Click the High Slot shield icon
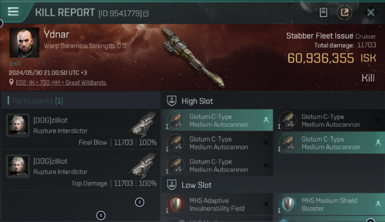This screenshot has height=222, width=385. point(172,101)
